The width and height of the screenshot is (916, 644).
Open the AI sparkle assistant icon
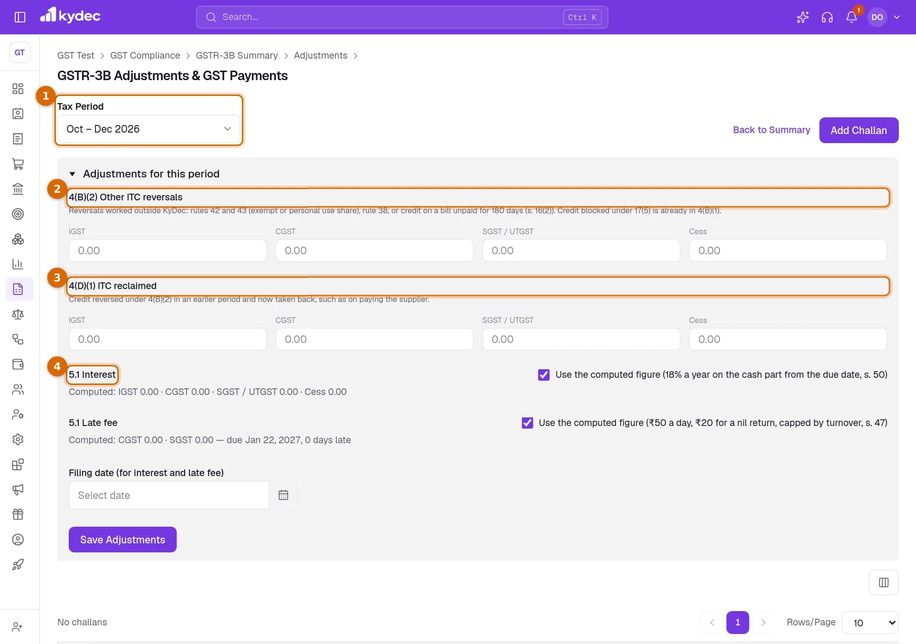[803, 17]
